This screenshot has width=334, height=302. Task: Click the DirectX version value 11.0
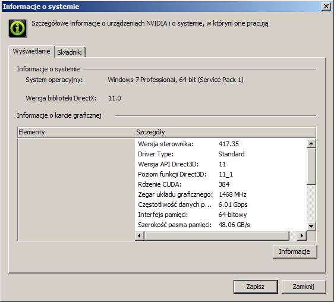[x=115, y=98]
